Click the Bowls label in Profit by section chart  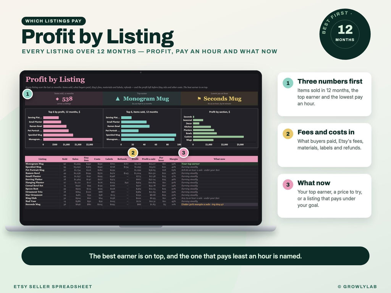189,133
